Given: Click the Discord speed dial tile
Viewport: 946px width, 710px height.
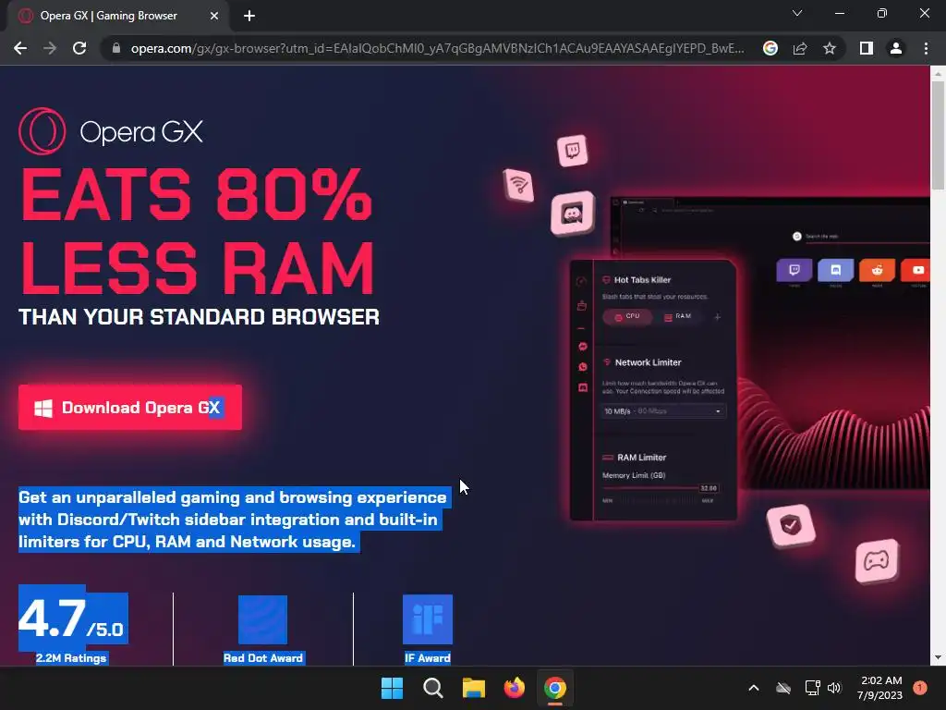Looking at the screenshot, I should pos(835,270).
